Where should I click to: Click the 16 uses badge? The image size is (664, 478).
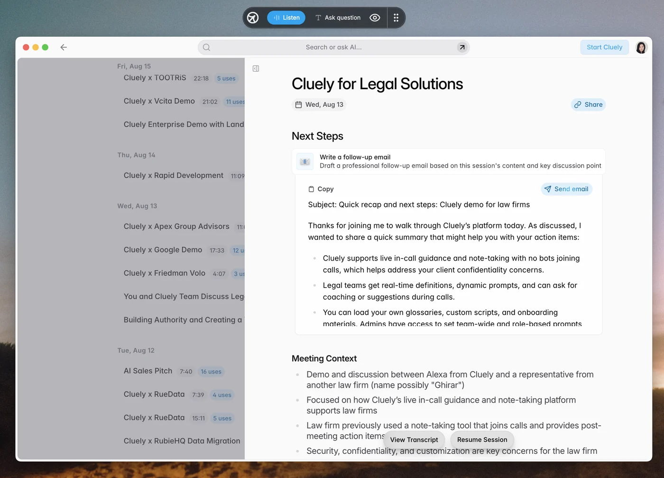point(211,372)
